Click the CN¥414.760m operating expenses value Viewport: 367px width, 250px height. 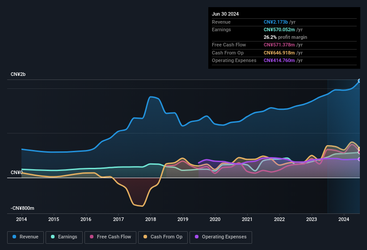pyautogui.click(x=279, y=61)
